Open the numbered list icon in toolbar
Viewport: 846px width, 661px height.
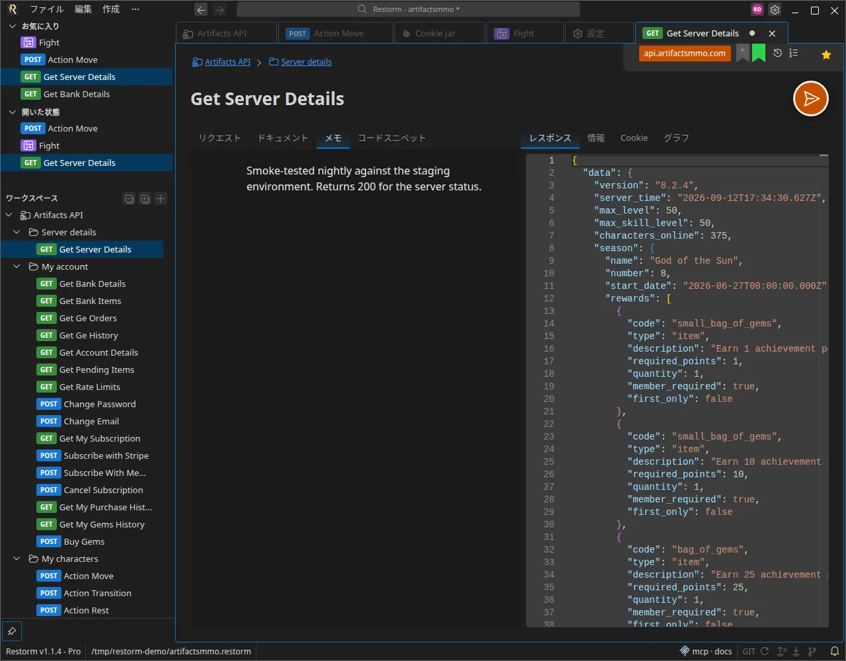[794, 53]
